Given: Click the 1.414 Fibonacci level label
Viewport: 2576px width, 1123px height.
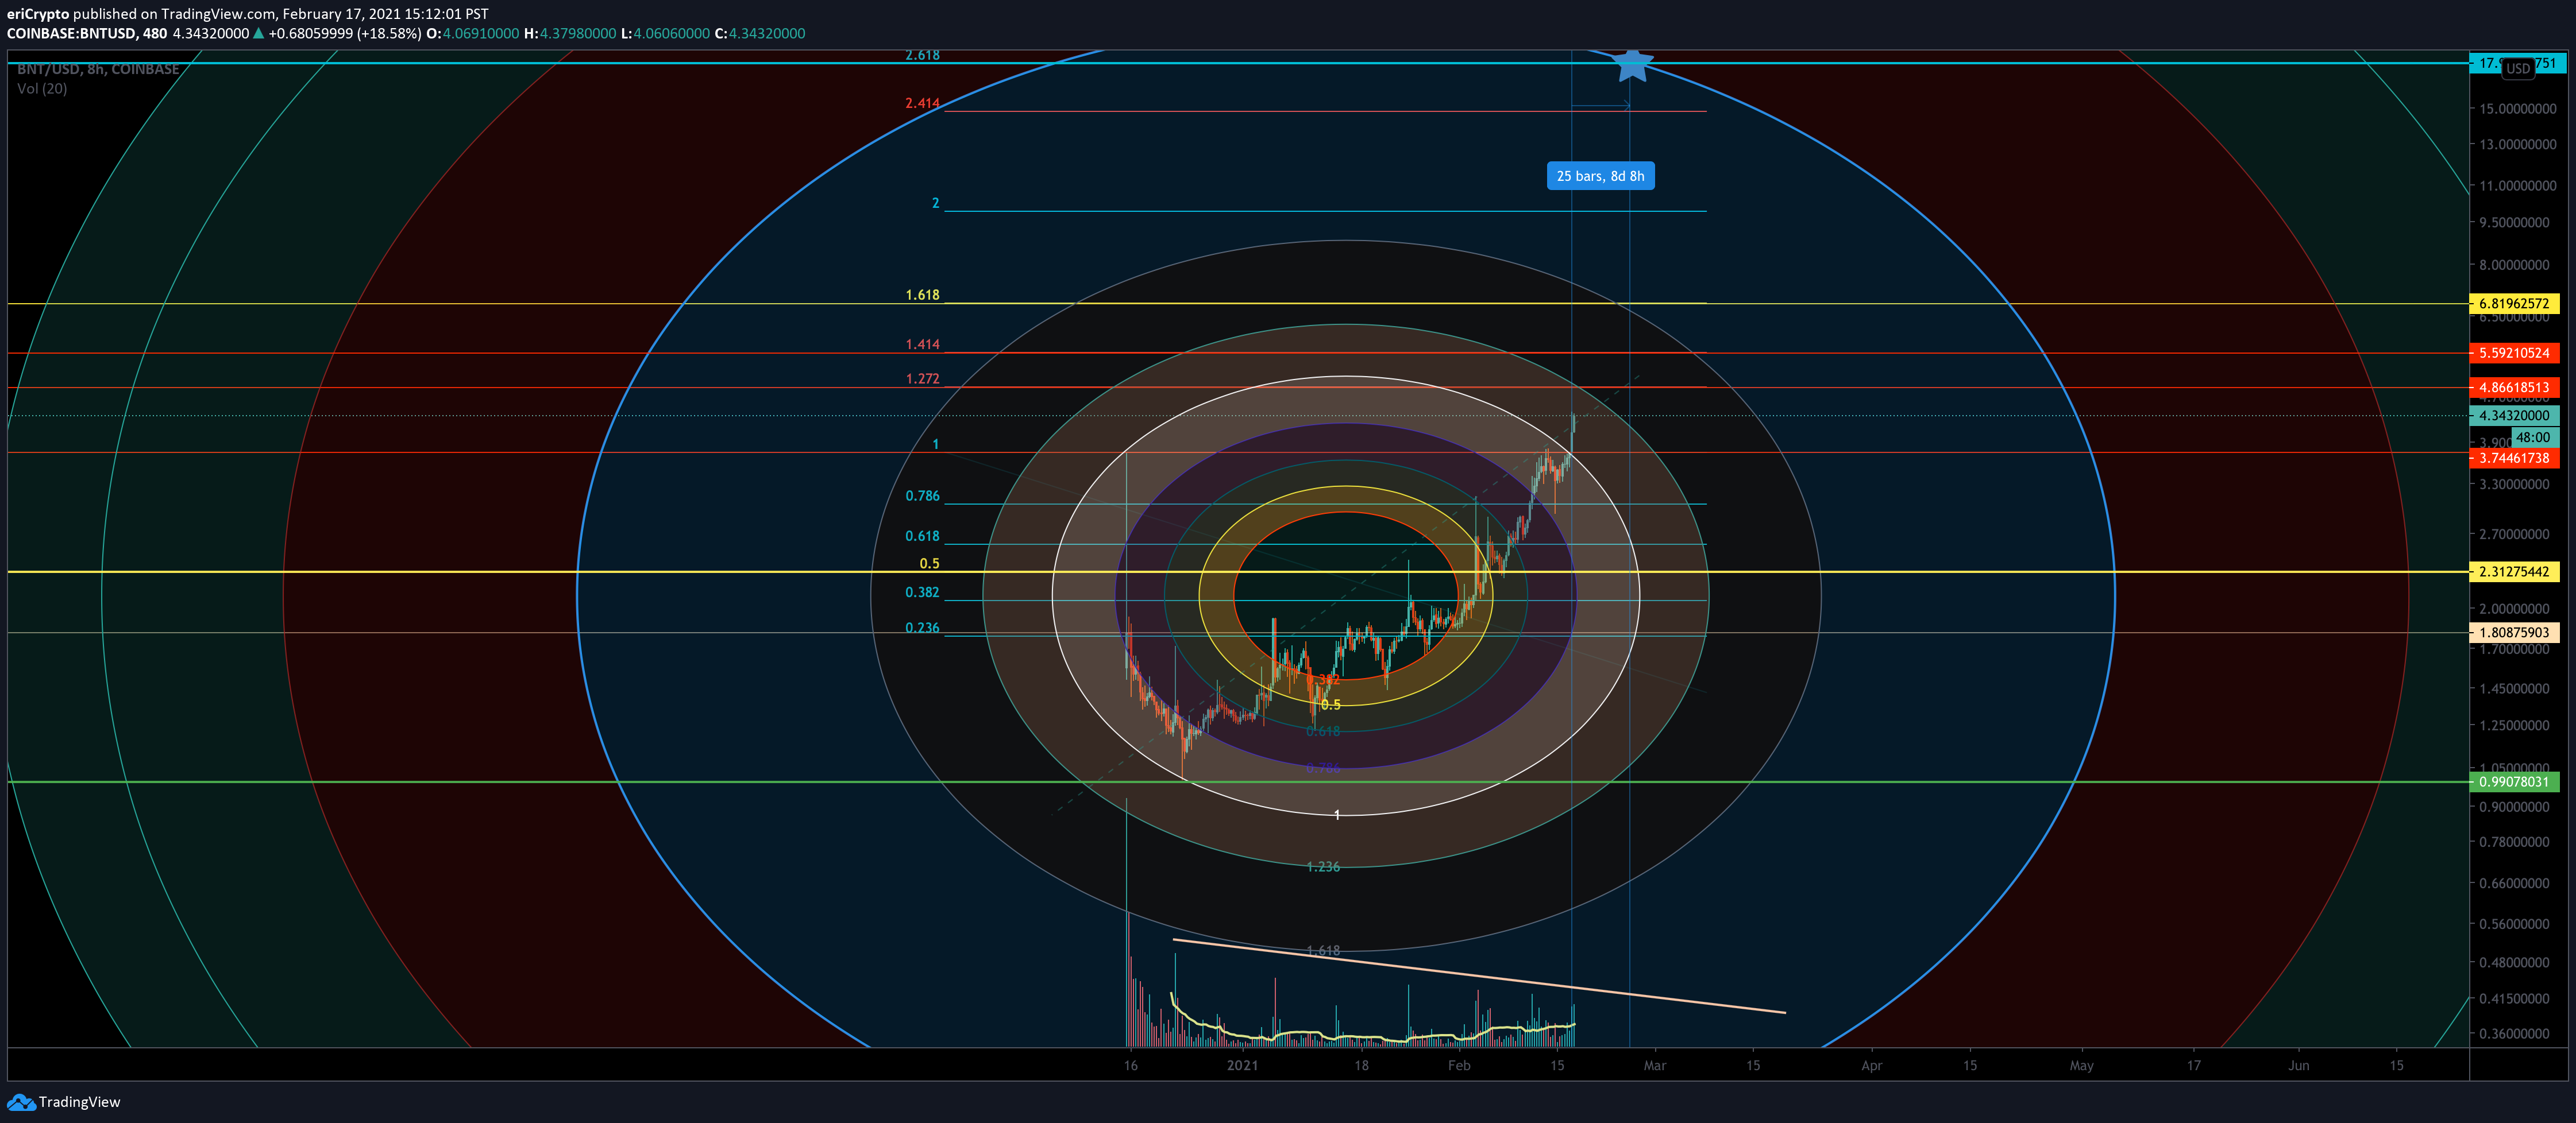Looking at the screenshot, I should tap(922, 344).
